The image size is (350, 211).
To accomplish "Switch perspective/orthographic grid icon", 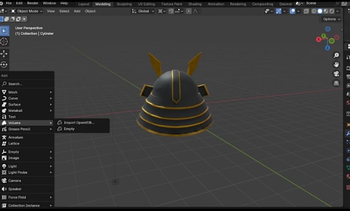I will (x=336, y=83).
